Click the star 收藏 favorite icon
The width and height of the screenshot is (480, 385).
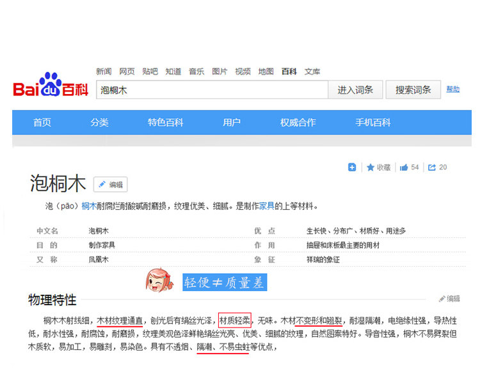(371, 168)
